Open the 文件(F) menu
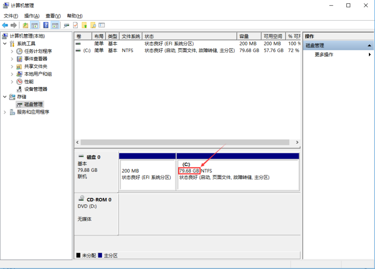This screenshot has height=269, width=375. (11, 16)
